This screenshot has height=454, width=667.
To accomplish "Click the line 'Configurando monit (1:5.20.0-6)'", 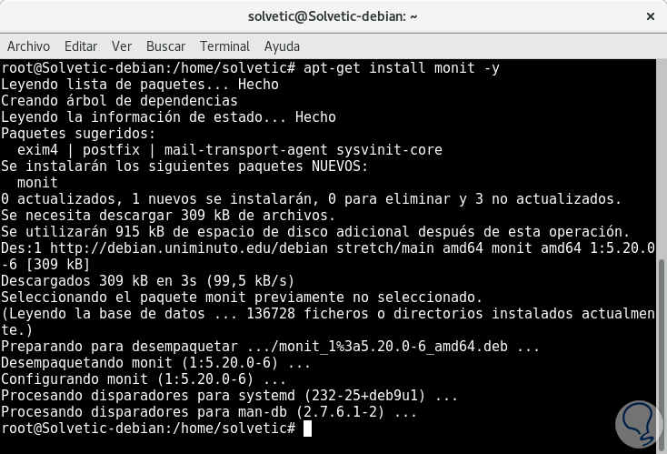I will (144, 379).
